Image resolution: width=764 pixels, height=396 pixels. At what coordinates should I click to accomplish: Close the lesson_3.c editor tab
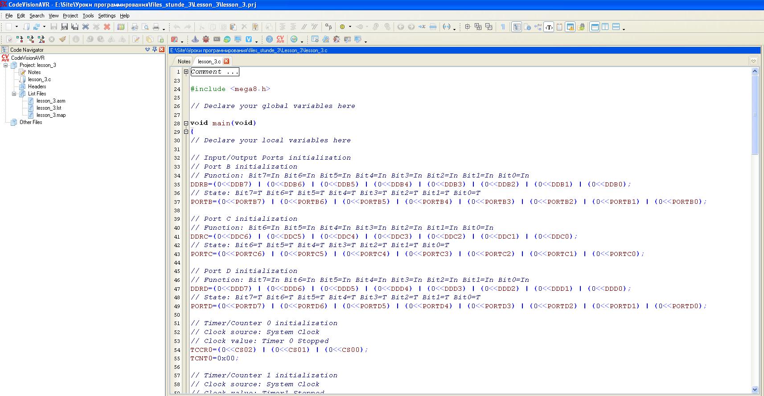[x=226, y=61]
